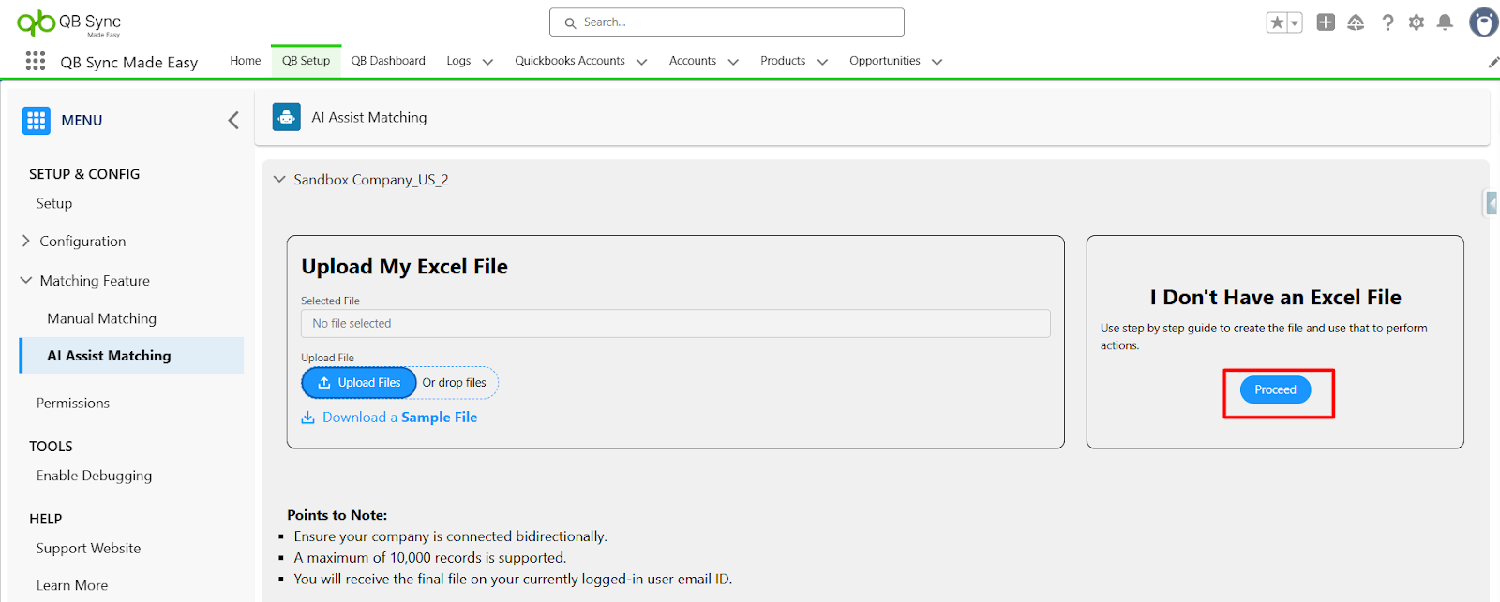Click the Or drop files zone
The height and width of the screenshot is (602, 1500).
(x=455, y=382)
